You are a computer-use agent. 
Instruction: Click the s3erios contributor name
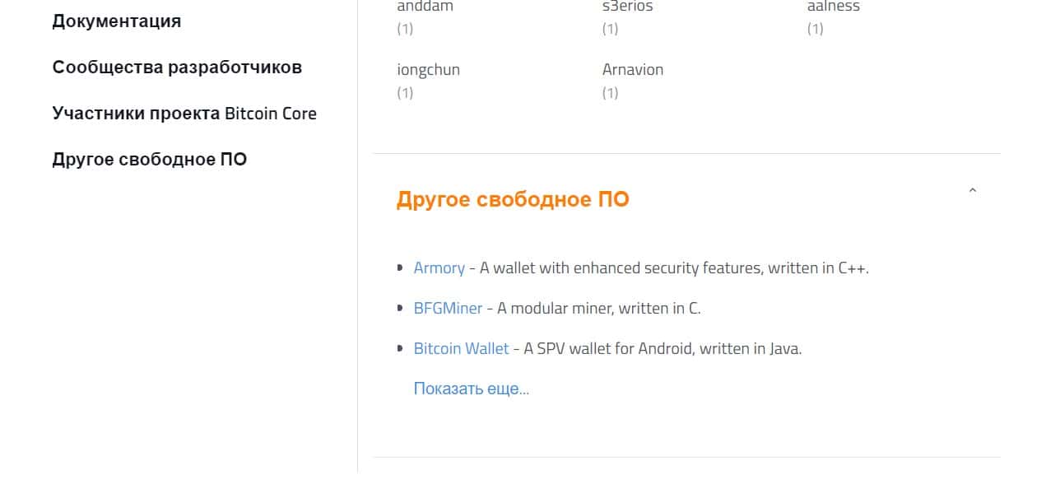(x=627, y=7)
